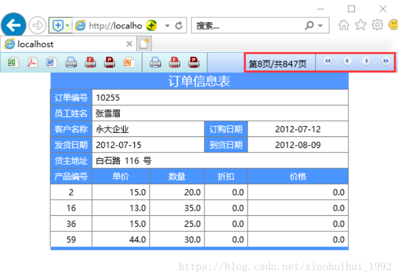Click the blue shield plus icon in the address bar

[58, 25]
